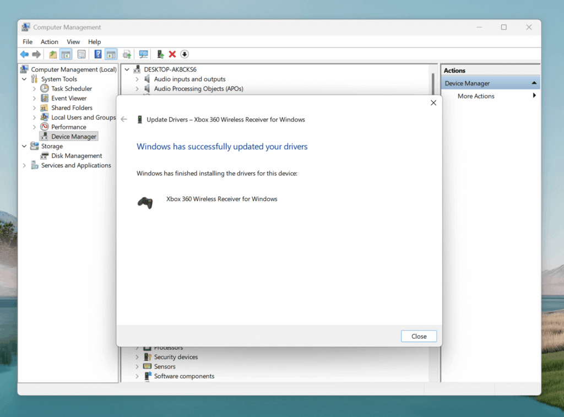The height and width of the screenshot is (417, 564).
Task: Click the Update device driver toolbar icon
Action: [x=160, y=54]
